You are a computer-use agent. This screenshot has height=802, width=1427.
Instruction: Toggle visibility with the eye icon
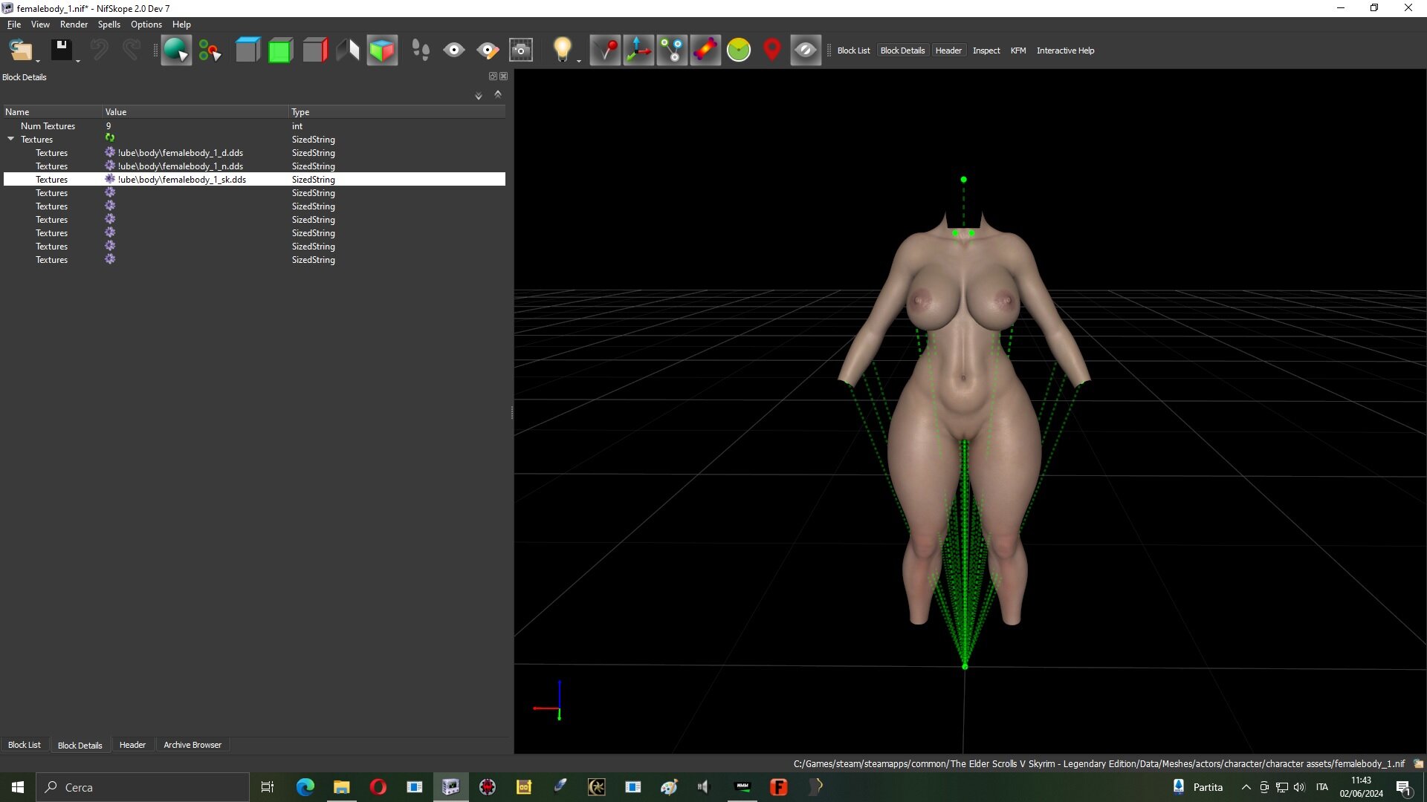tap(454, 50)
